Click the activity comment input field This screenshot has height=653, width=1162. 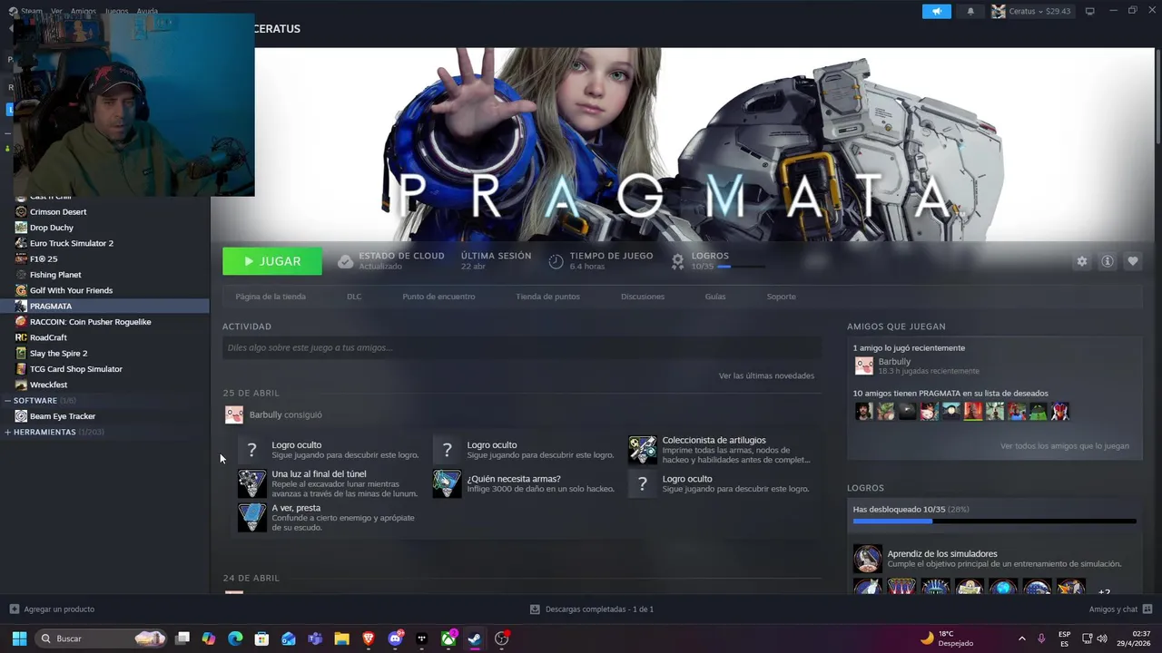click(522, 347)
